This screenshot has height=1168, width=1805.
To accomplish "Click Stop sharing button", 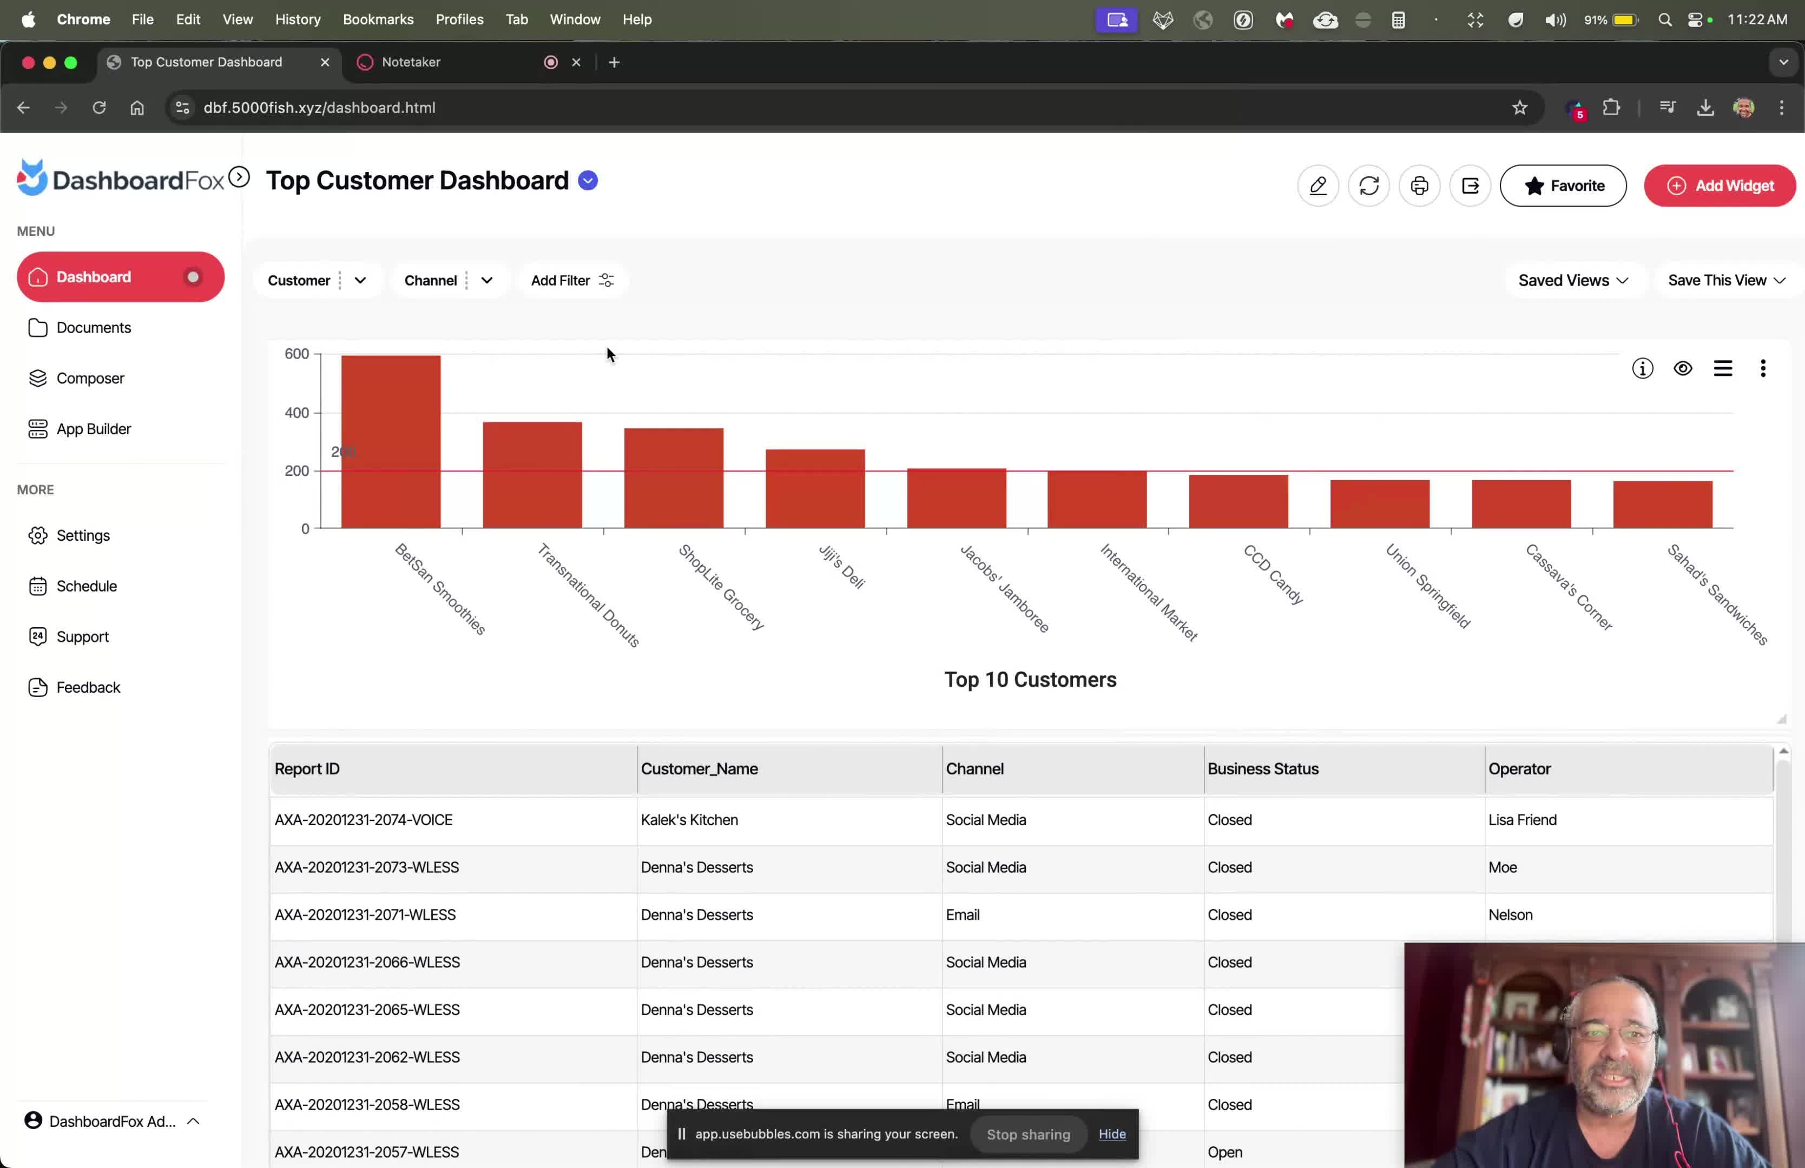I will click(x=1027, y=1134).
